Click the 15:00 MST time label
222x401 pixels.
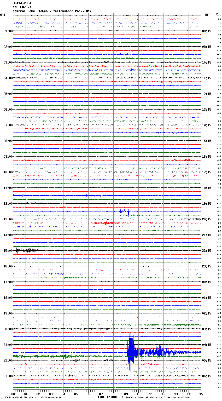[x=8, y=251]
